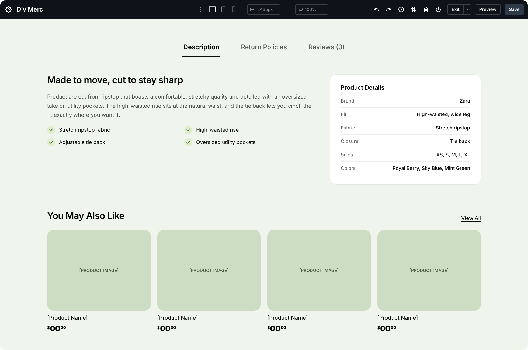
Task: Click the Exit button
Action: click(456, 9)
